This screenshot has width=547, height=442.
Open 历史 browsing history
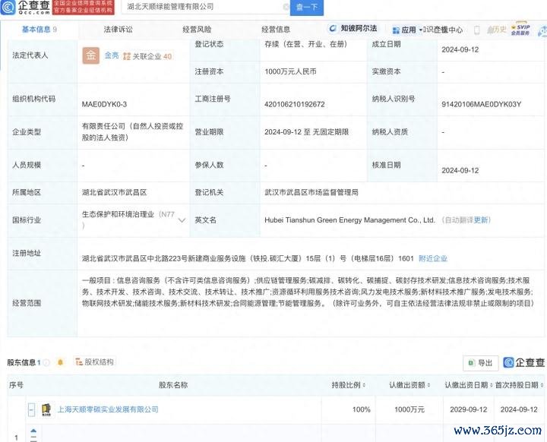click(x=497, y=30)
